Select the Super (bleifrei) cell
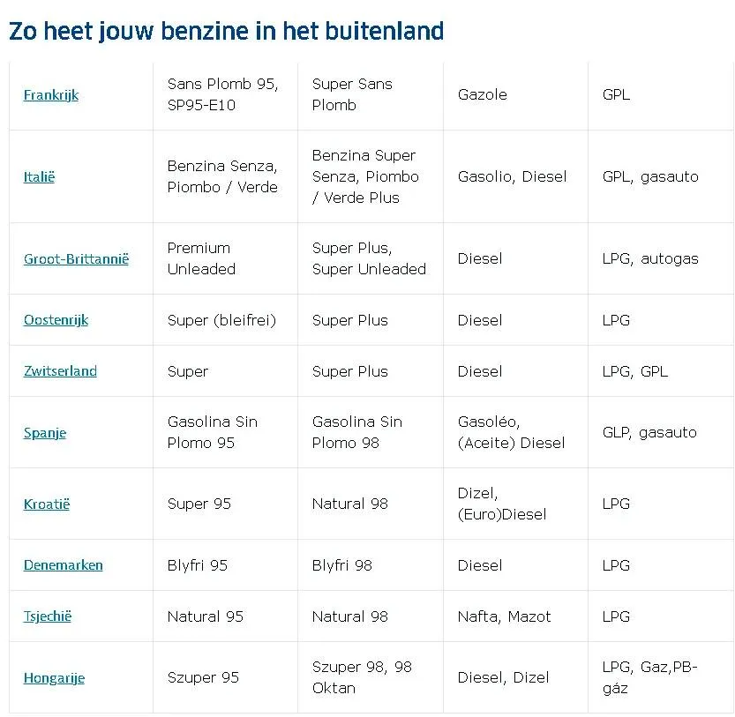735x717 pixels. tap(226, 320)
